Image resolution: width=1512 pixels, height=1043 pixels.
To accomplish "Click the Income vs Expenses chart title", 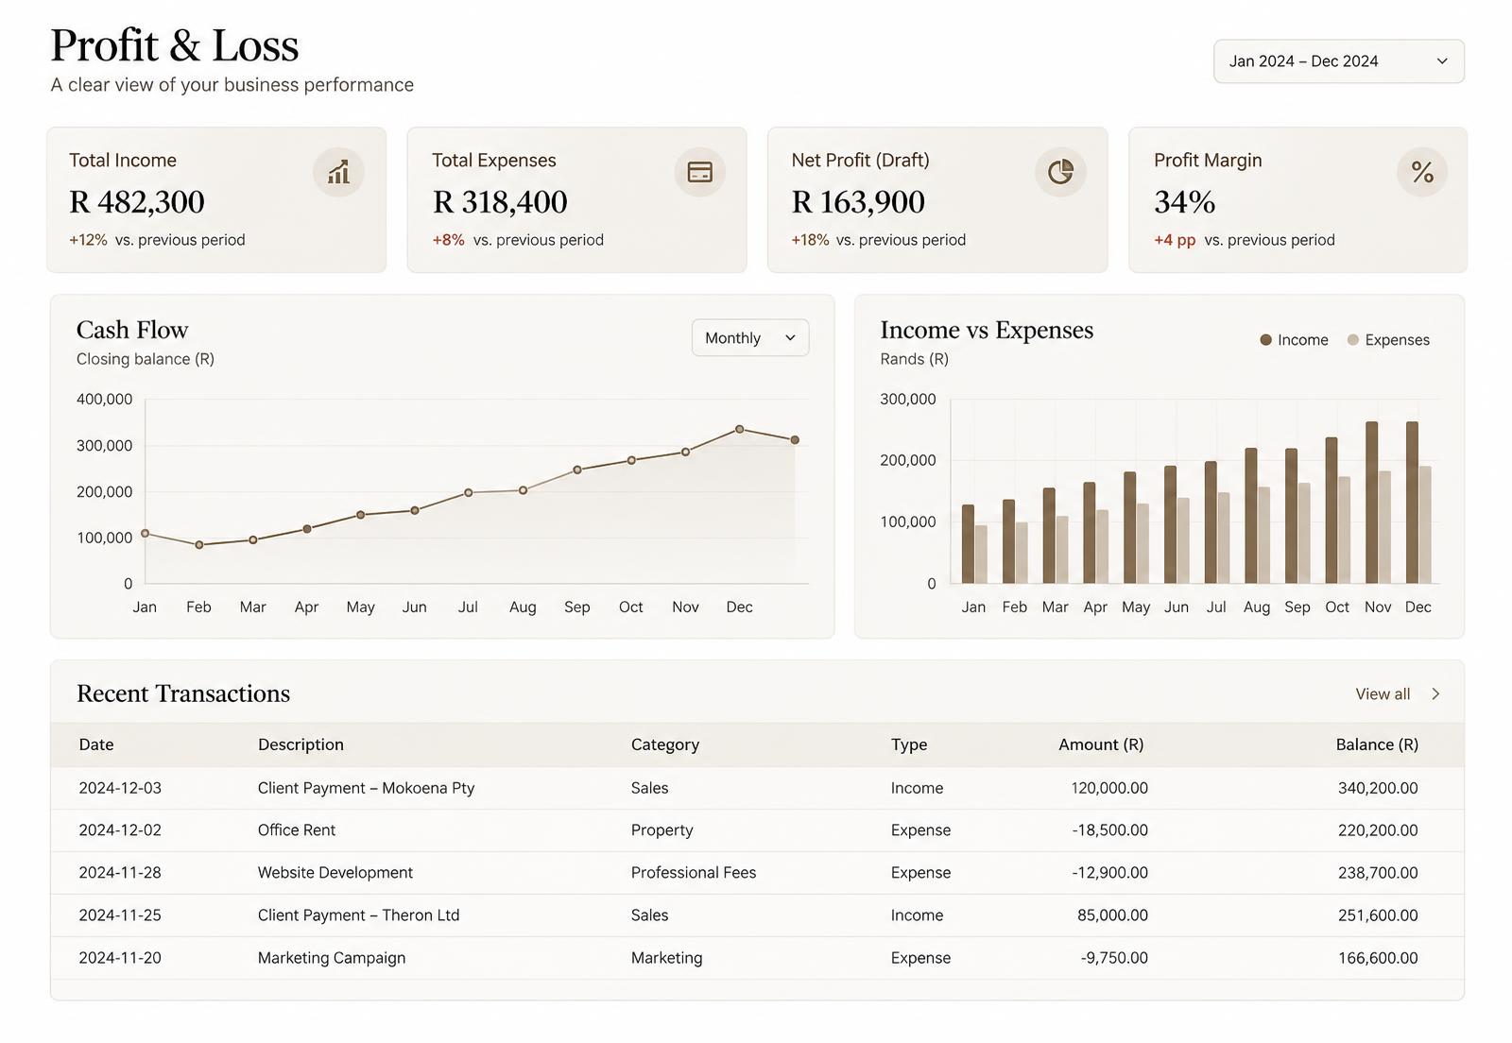I will click(987, 330).
